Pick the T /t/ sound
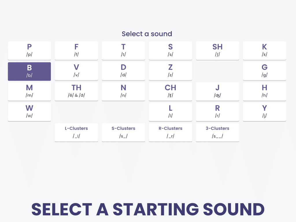 coord(123,51)
